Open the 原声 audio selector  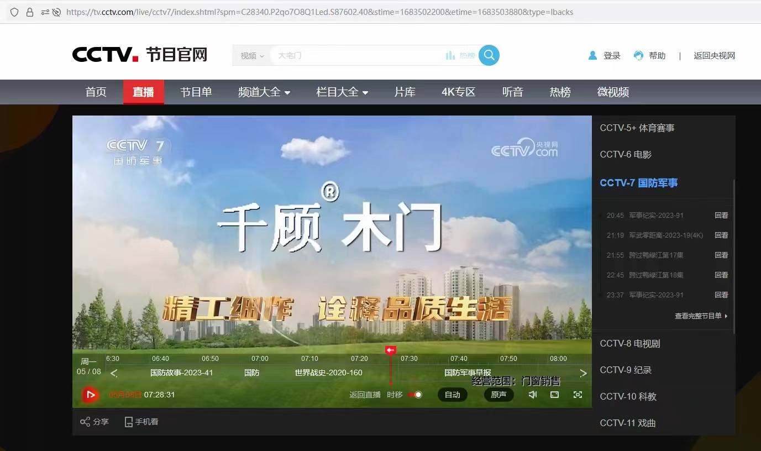[x=498, y=395]
